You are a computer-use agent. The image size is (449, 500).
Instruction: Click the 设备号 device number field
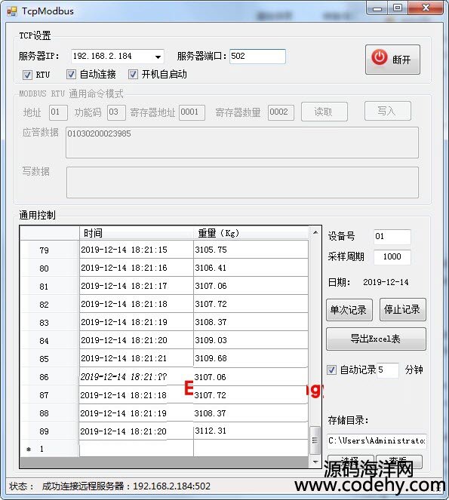[392, 237]
